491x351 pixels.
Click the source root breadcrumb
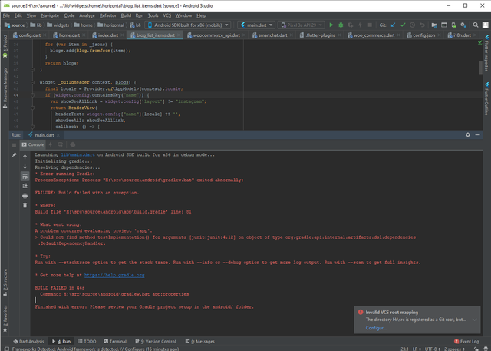[x=15, y=25]
